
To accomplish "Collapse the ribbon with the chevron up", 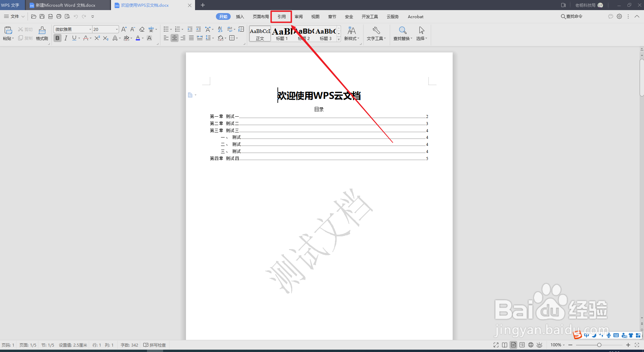I will tap(637, 16).
